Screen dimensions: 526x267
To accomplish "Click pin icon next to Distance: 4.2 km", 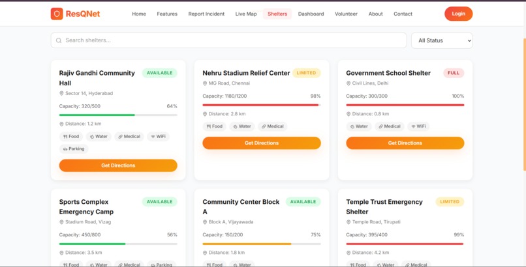I will (348, 253).
